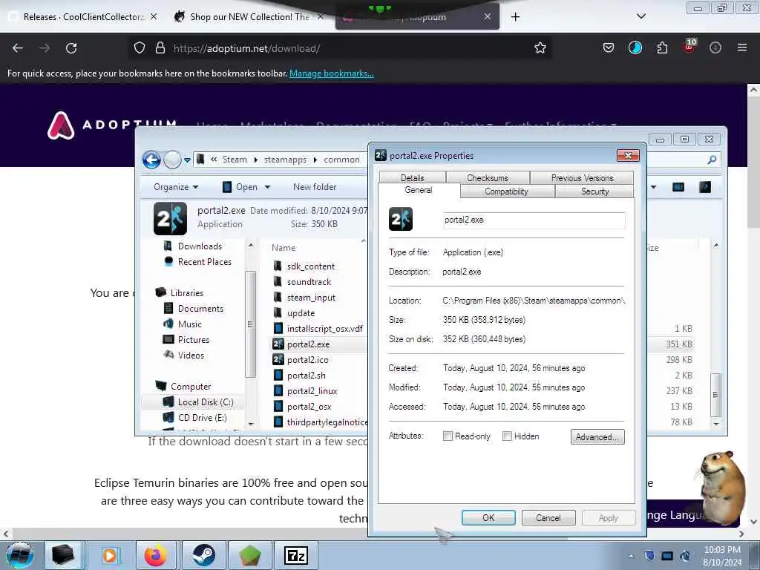
Task: Select the update folder icon
Action: (278, 312)
